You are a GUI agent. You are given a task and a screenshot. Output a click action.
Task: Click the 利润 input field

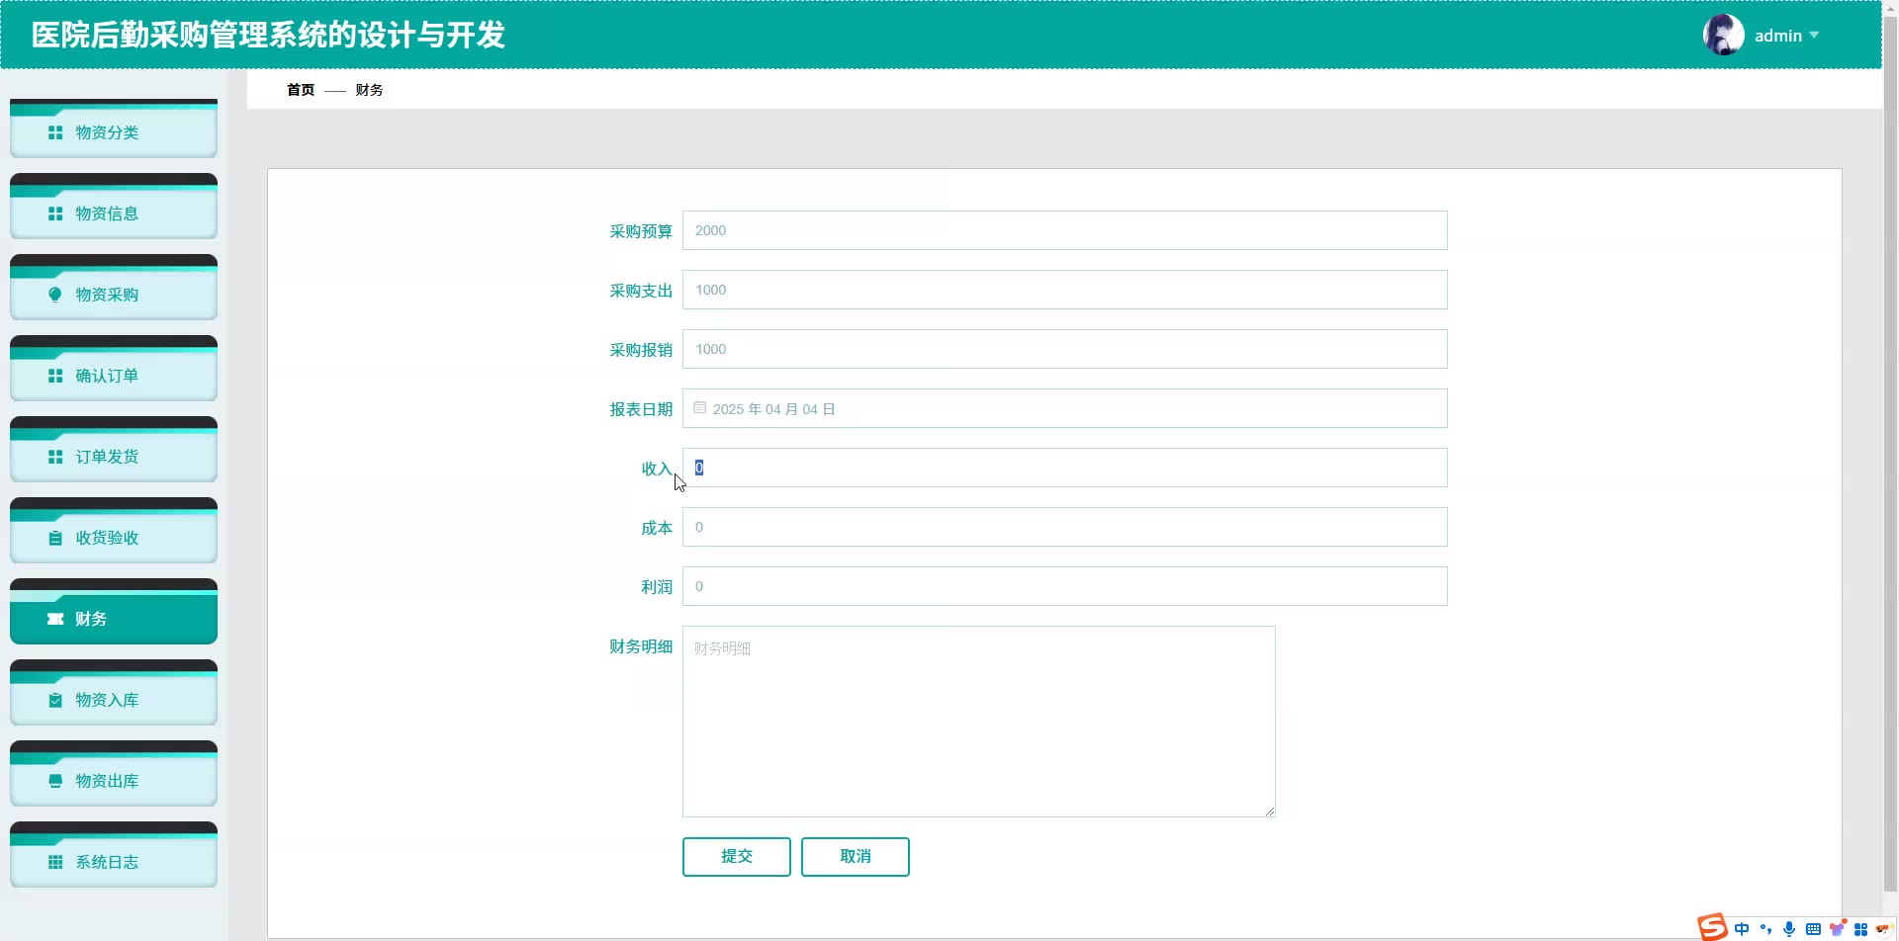coord(1065,586)
